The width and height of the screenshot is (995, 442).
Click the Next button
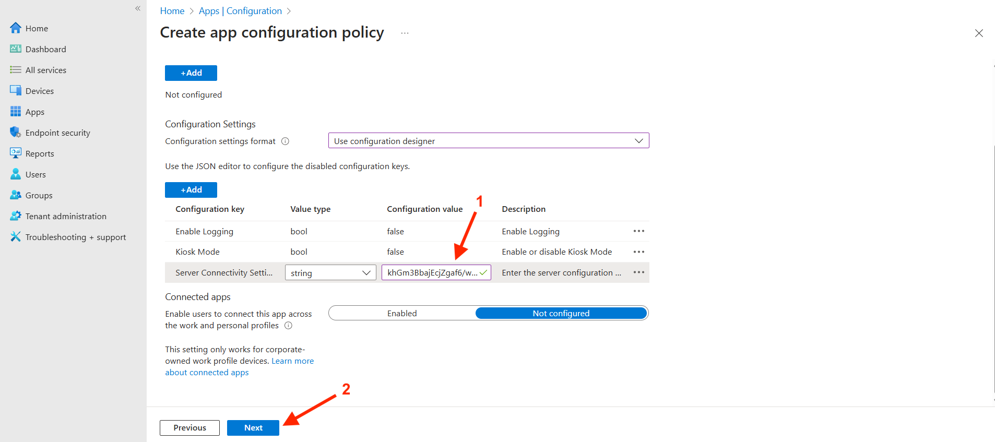pos(253,428)
